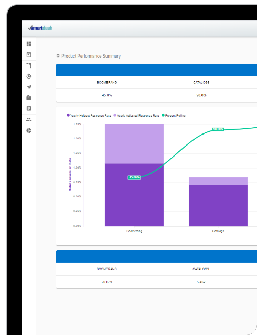
Task: Open the paper plane send icon
Action: (x=29, y=87)
